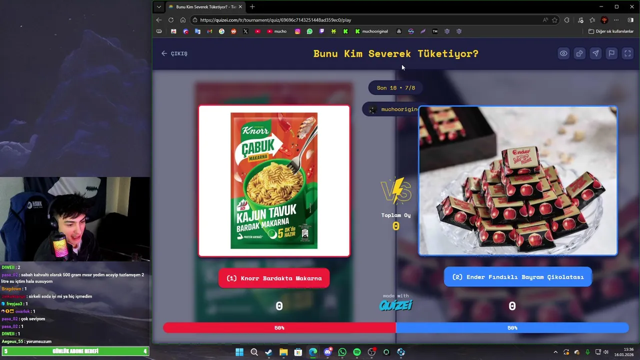640x360 pixels.
Task: Open OBS Studio from the taskbar
Action: (x=371, y=352)
